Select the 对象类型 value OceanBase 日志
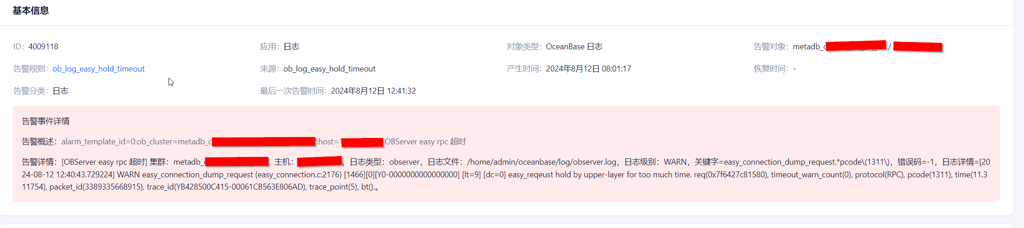1024x228 pixels. (574, 47)
